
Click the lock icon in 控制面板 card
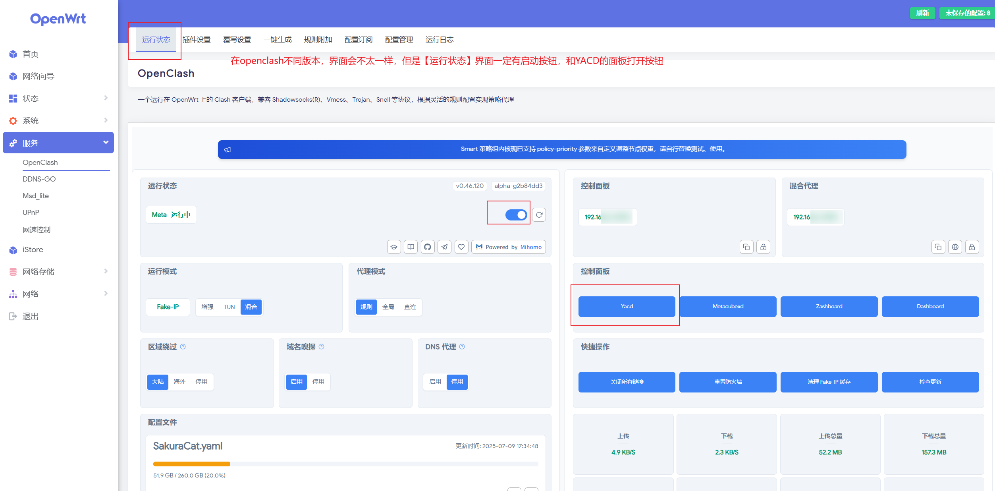763,247
